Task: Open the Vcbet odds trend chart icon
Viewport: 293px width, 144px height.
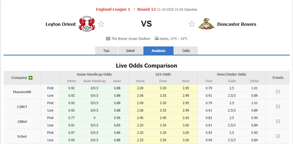Action: (x=278, y=136)
